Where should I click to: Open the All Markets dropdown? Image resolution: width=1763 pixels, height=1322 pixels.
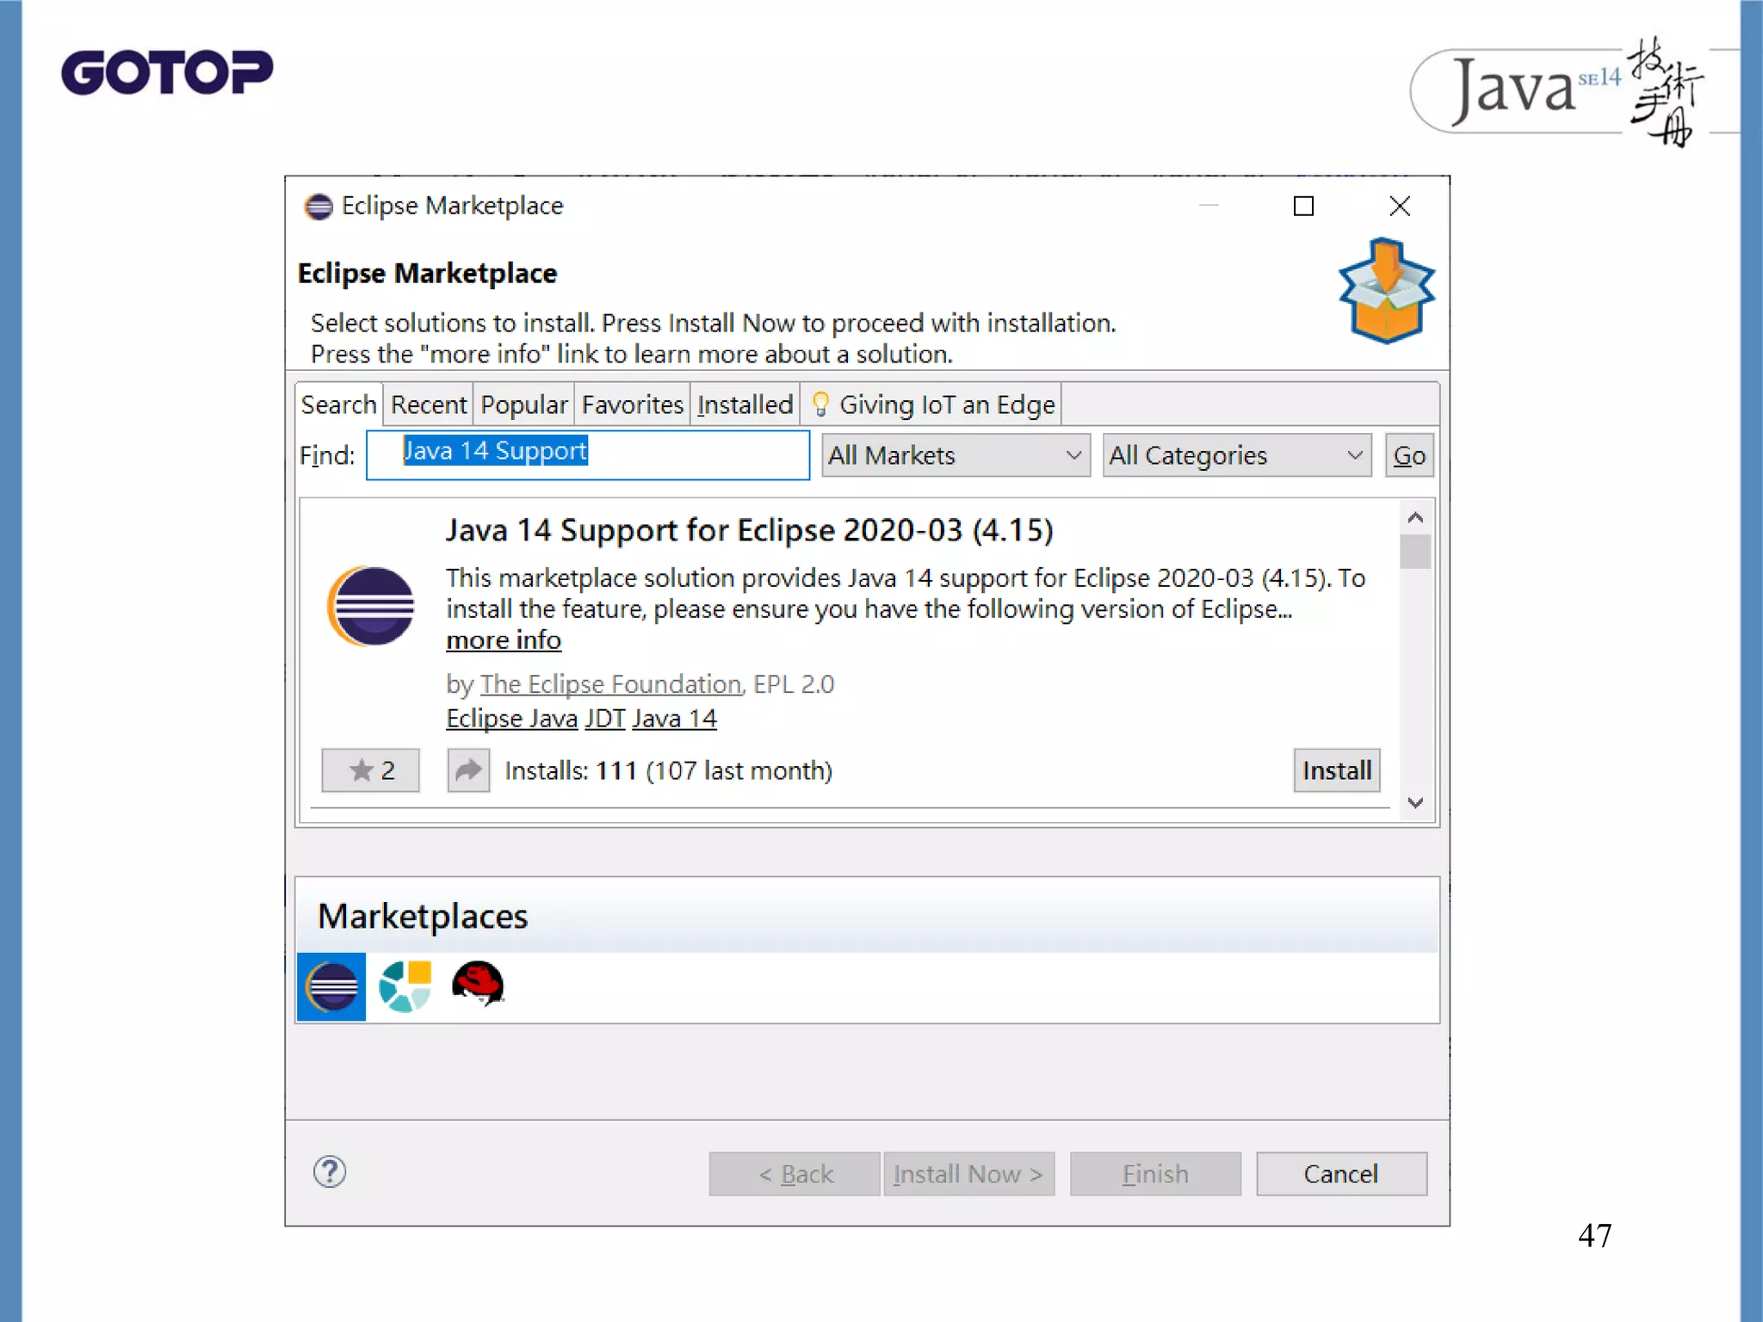pos(956,455)
